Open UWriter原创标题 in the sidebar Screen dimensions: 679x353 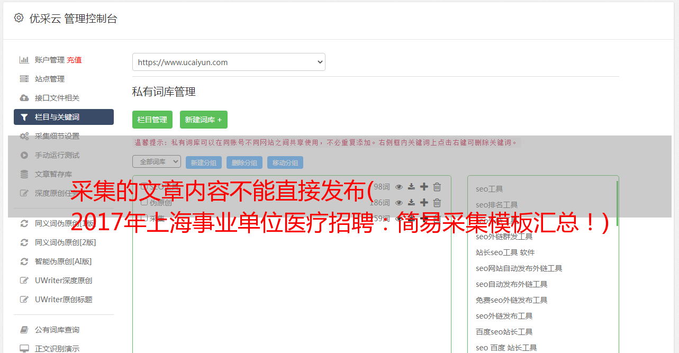tap(64, 300)
